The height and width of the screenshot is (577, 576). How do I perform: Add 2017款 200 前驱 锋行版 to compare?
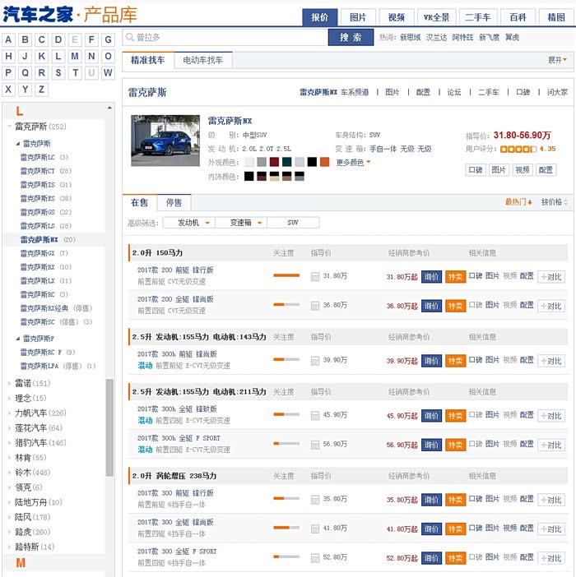[x=550, y=277]
